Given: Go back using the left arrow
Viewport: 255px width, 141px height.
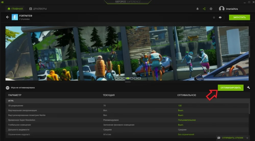Looking at the screenshot, I should tap(7, 17).
